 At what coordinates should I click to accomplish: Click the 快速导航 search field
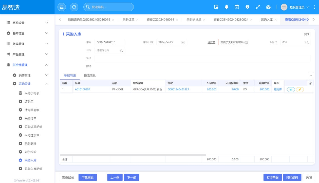[x=111, y=7]
